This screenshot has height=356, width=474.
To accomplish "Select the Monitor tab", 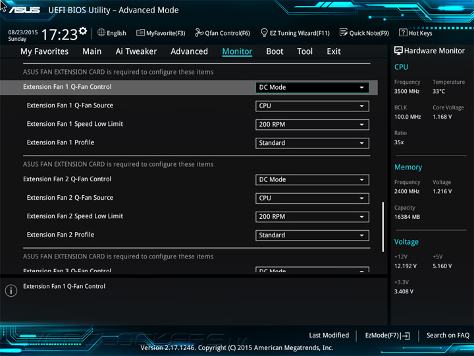I will [x=237, y=51].
